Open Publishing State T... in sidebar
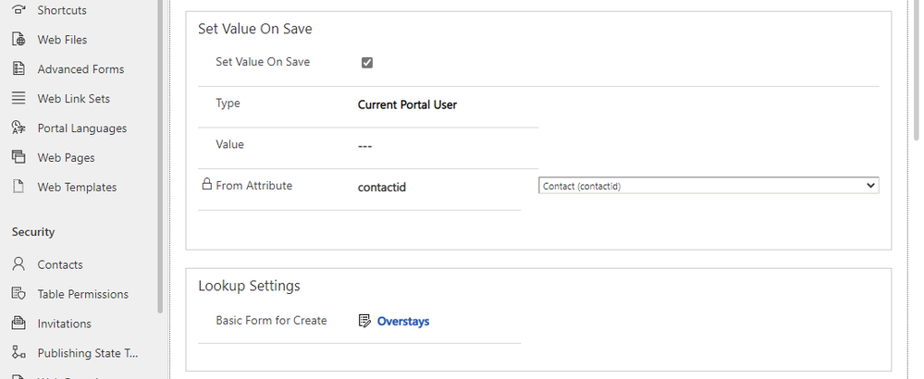Viewport: 924px width, 379px height. click(87, 354)
